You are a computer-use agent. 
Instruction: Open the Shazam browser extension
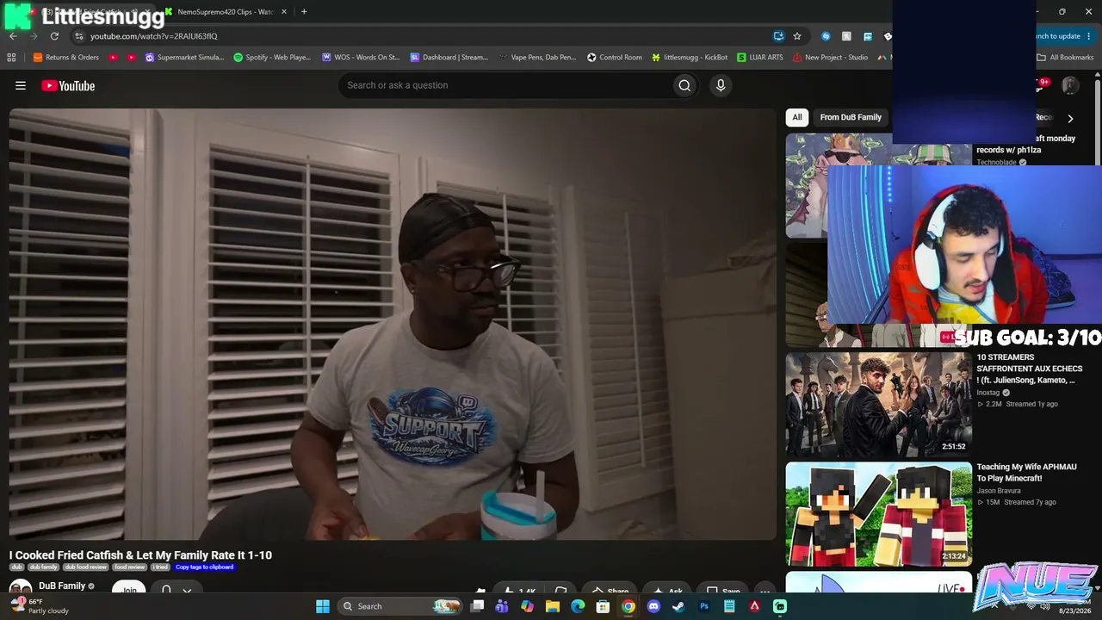[826, 36]
